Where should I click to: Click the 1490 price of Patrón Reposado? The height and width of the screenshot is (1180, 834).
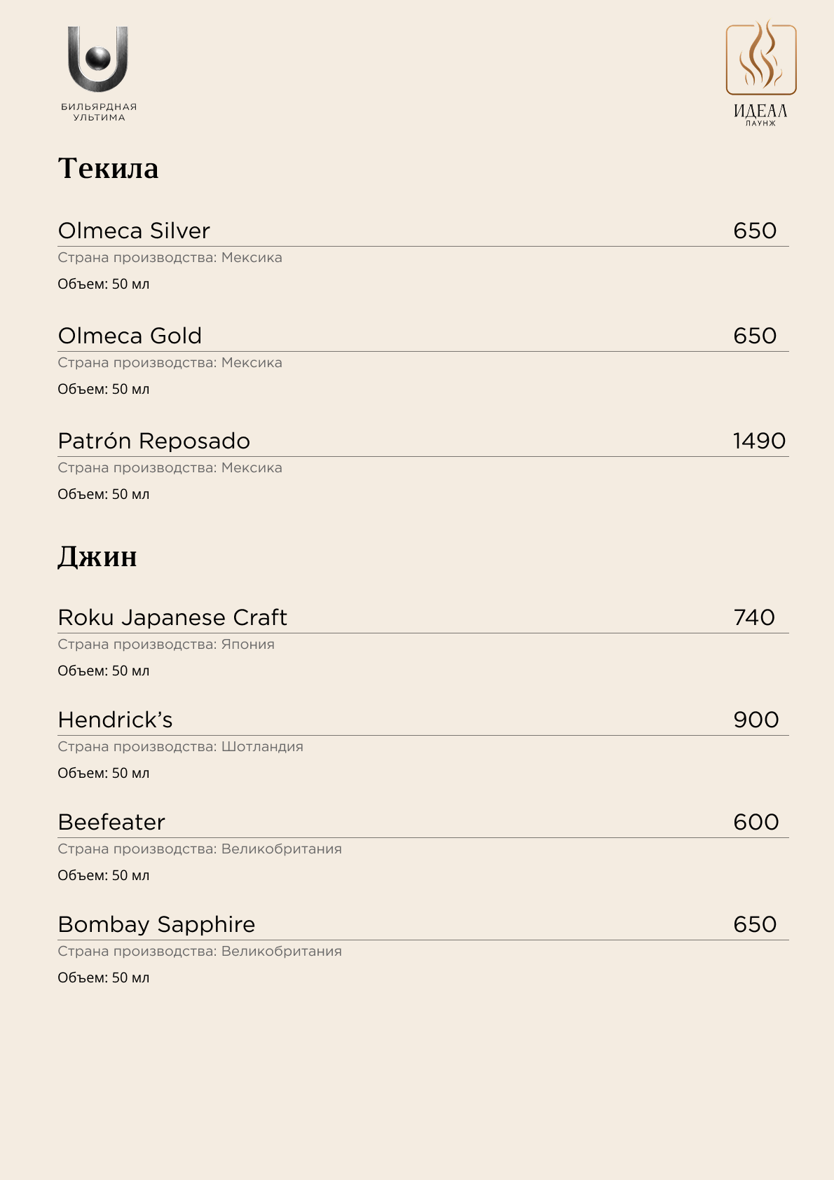(759, 441)
